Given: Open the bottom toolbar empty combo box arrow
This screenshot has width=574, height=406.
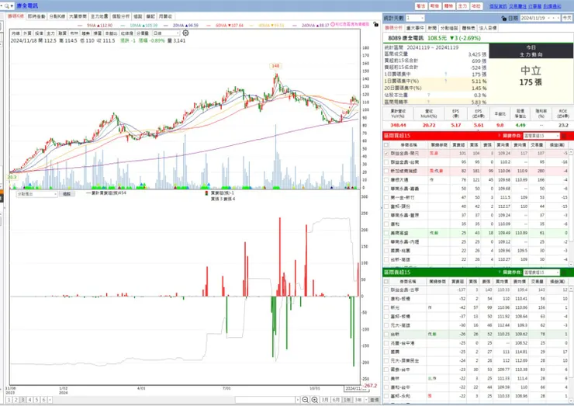Looking at the screenshot, I should [298, 400].
